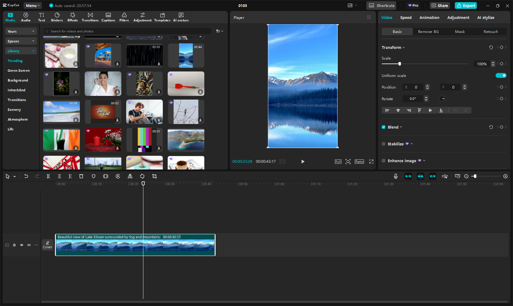This screenshot has width=513, height=306.
Task: Disable the Uniform scale toggle
Action: click(501, 75)
